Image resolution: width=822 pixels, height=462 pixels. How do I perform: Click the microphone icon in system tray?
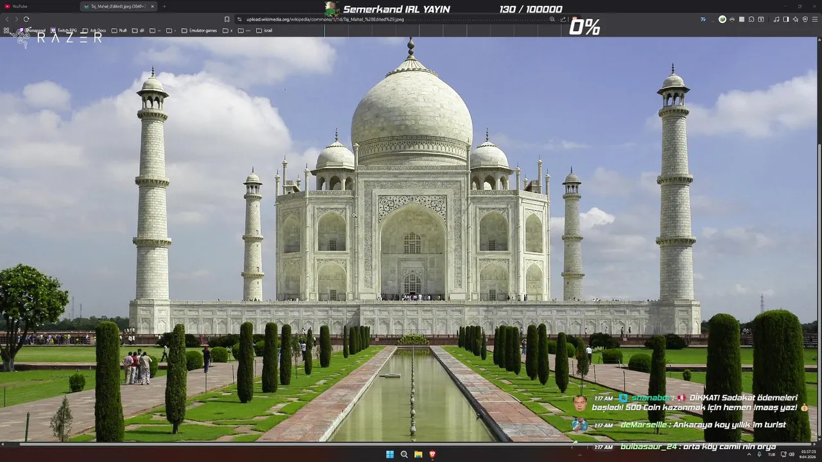point(759,454)
